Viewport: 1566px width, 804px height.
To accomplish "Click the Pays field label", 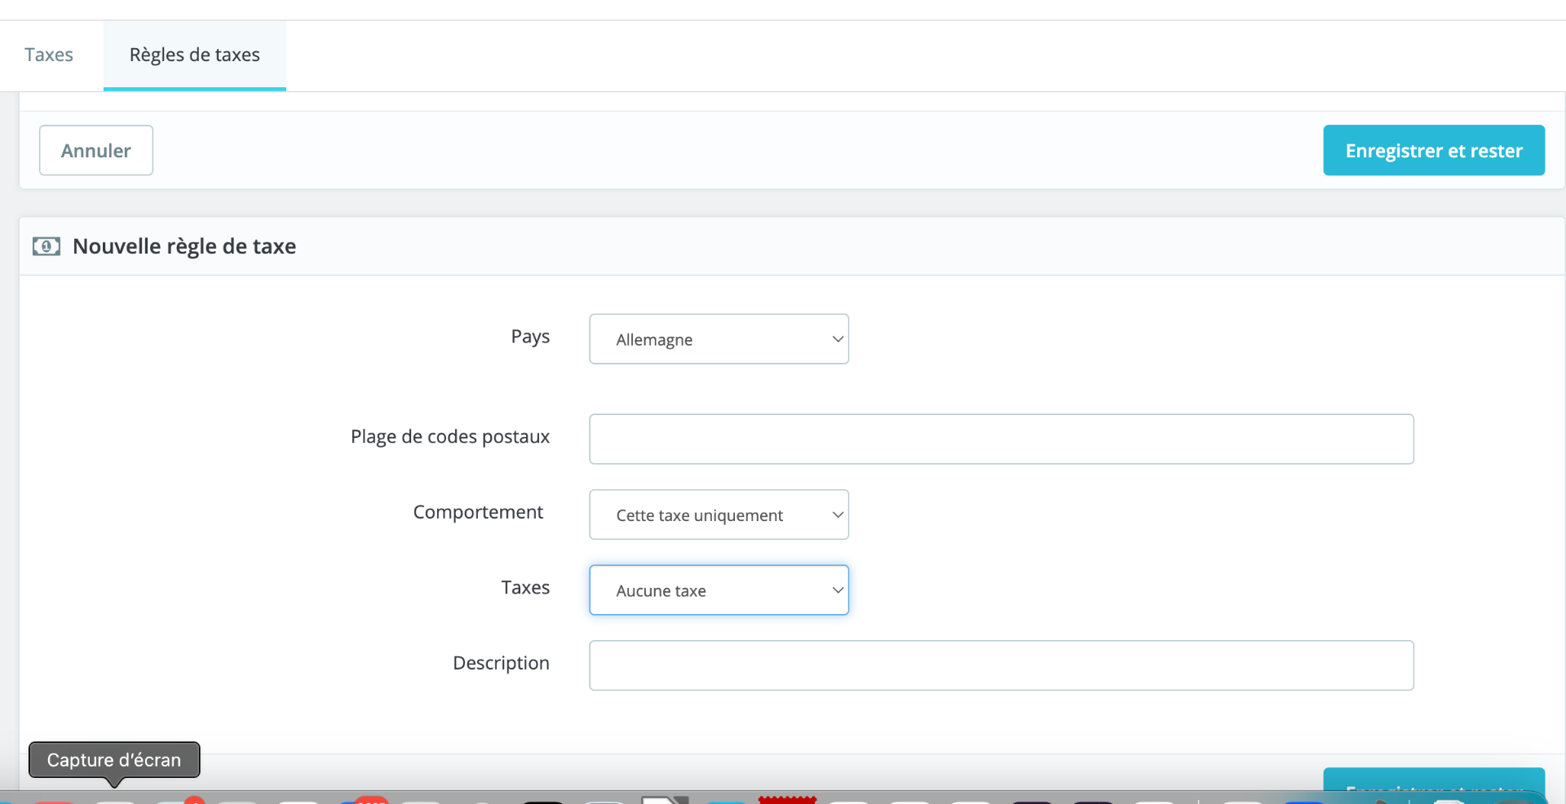I will 530,337.
